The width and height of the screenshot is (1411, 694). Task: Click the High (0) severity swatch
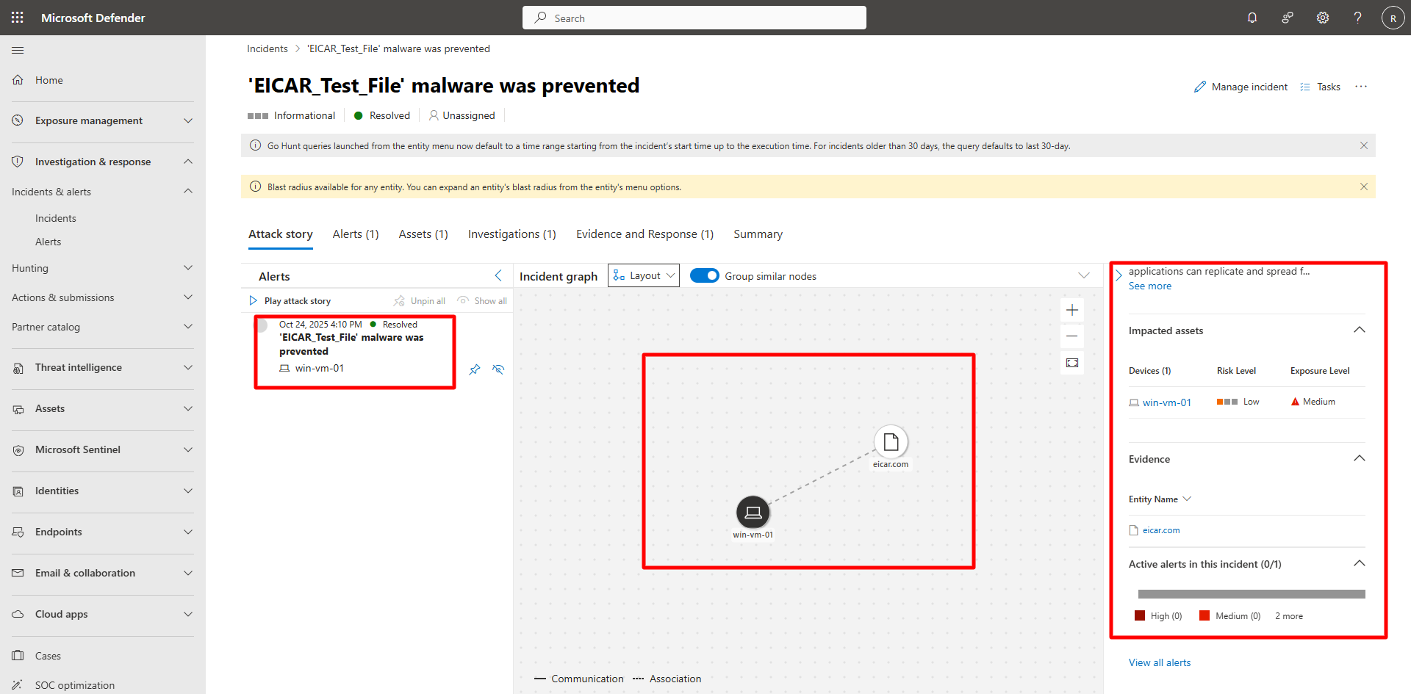[1140, 616]
